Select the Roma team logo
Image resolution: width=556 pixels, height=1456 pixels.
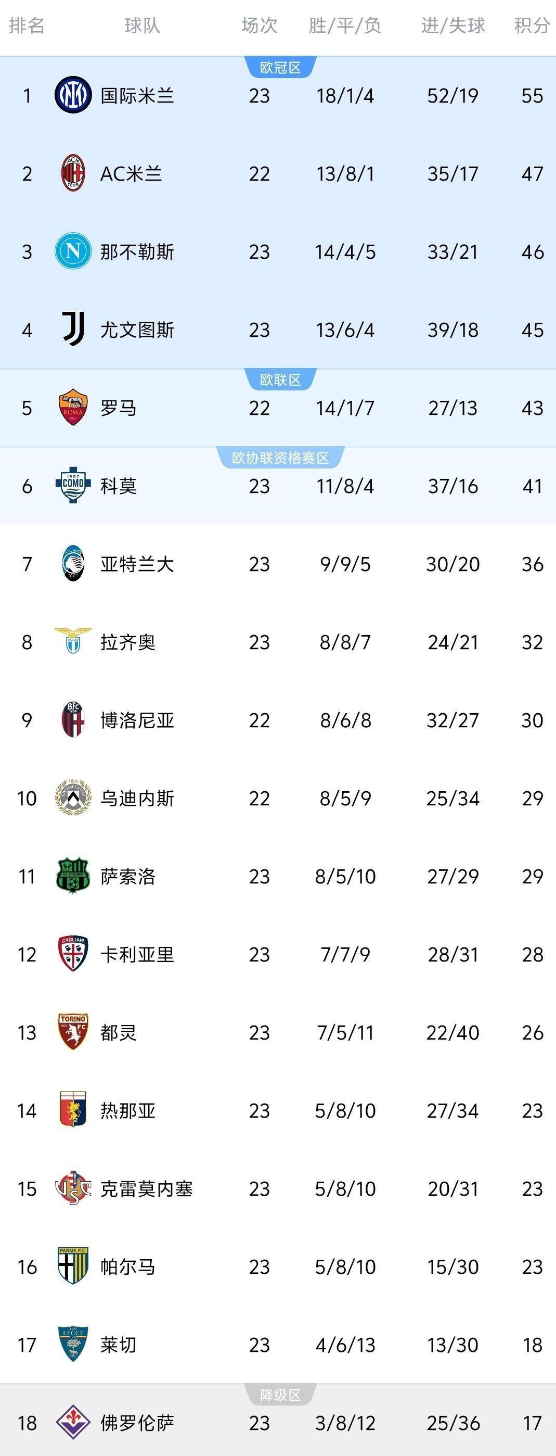(72, 407)
